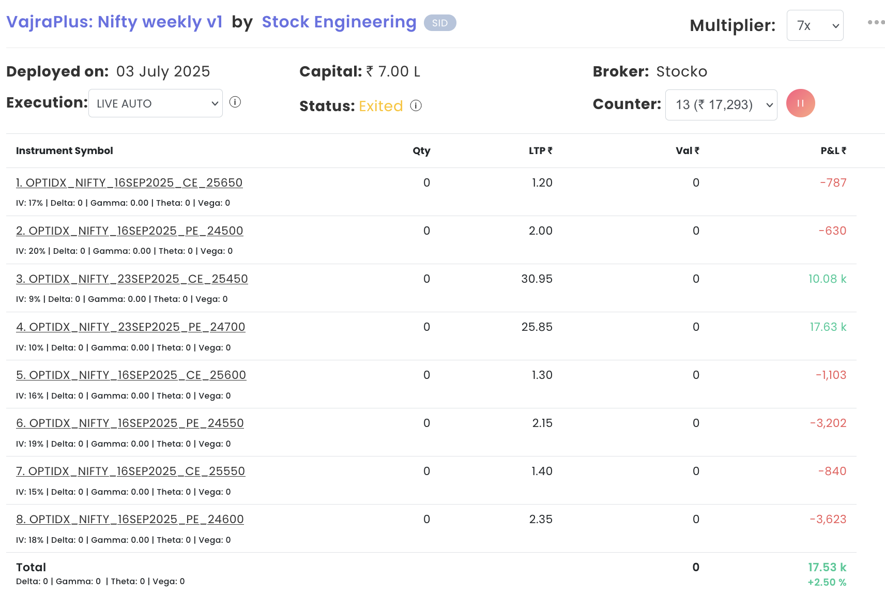Click the Instrument Symbol column header

(x=65, y=151)
